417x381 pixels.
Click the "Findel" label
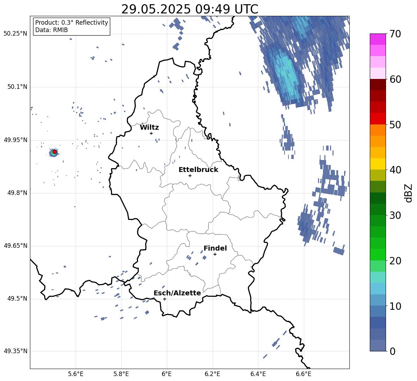click(x=215, y=248)
